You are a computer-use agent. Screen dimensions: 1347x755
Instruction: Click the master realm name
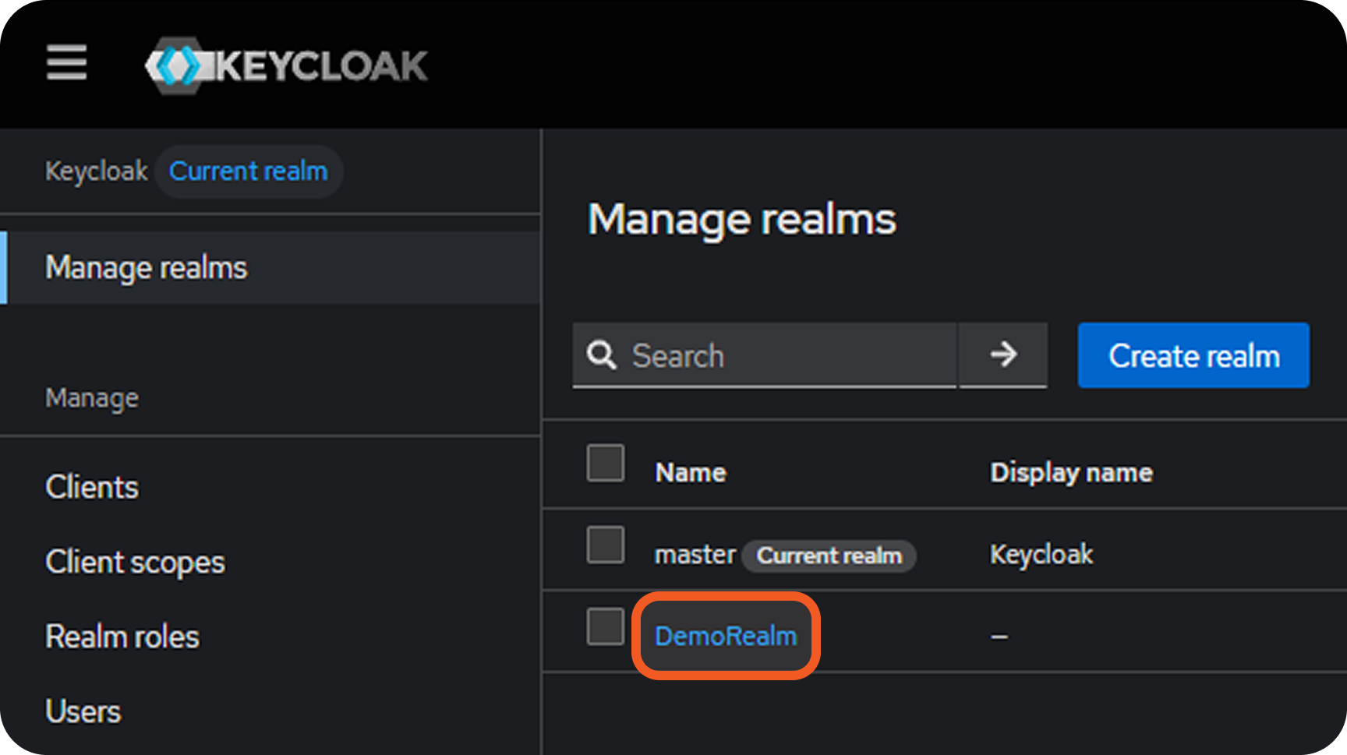(x=695, y=555)
